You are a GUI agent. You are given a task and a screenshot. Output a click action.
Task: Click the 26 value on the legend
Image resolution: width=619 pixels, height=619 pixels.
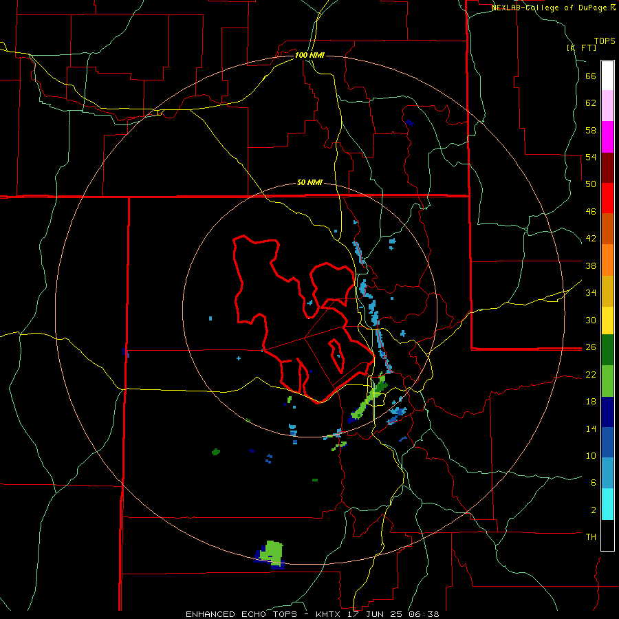591,347
